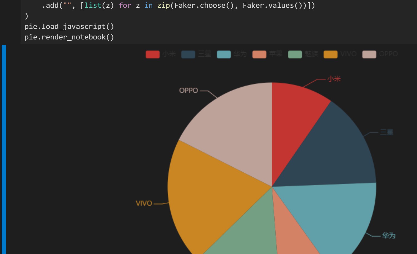Click the pink OPPO legend swatch
The height and width of the screenshot is (254, 417).
369,54
